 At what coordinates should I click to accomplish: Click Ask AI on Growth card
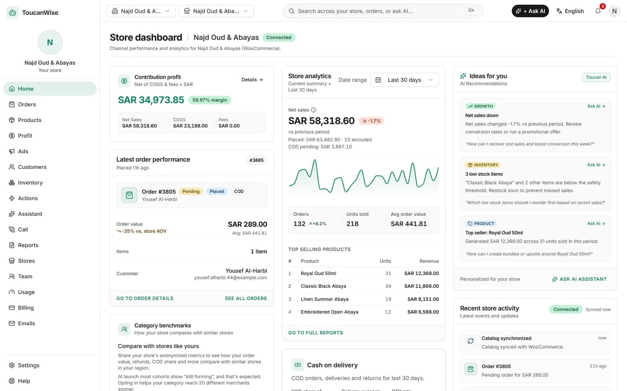click(x=596, y=106)
